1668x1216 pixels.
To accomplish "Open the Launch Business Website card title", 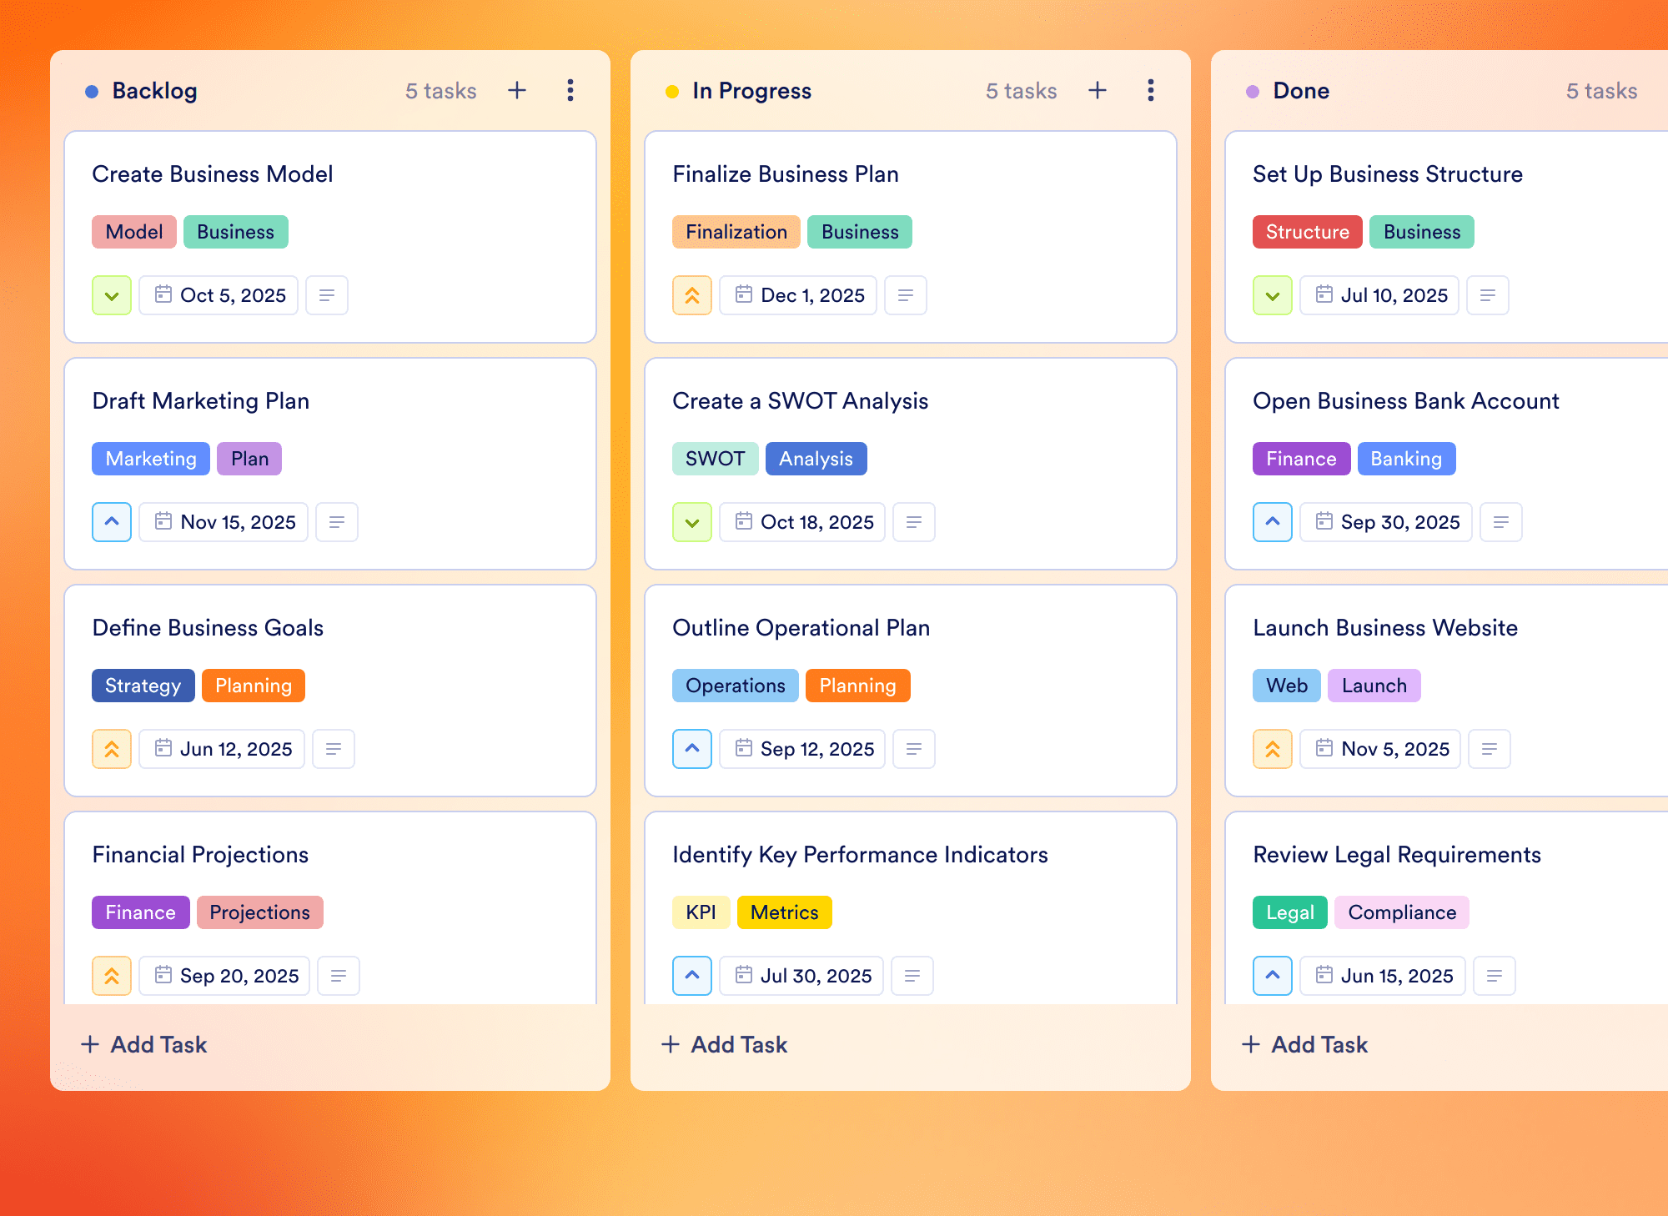I will click(x=1385, y=627).
